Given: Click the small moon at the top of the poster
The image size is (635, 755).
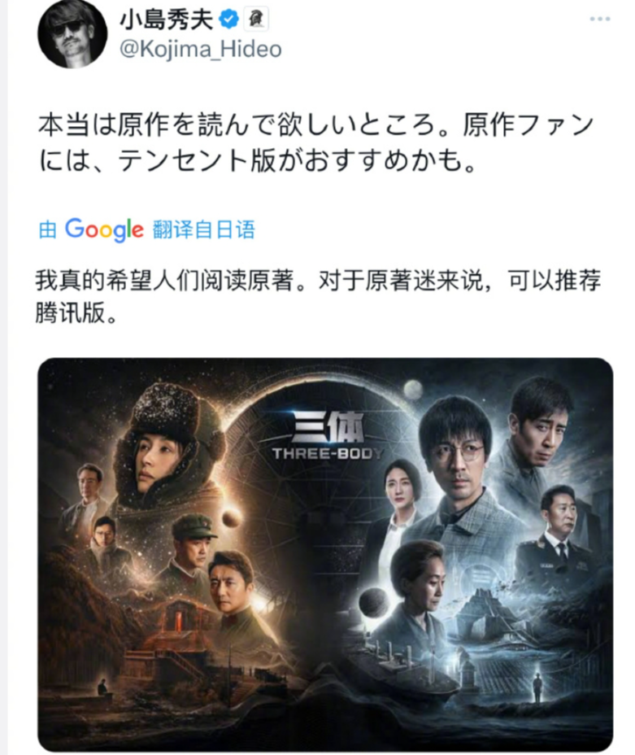Looking at the screenshot, I should pos(413,390).
